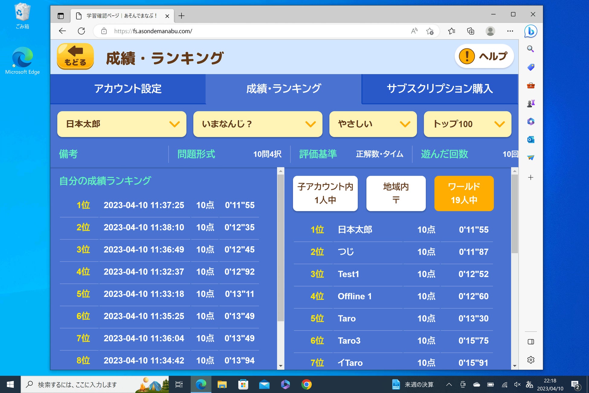Click the personal ranking list scrollbar
Screen dimensions: 589x393
pos(280,248)
